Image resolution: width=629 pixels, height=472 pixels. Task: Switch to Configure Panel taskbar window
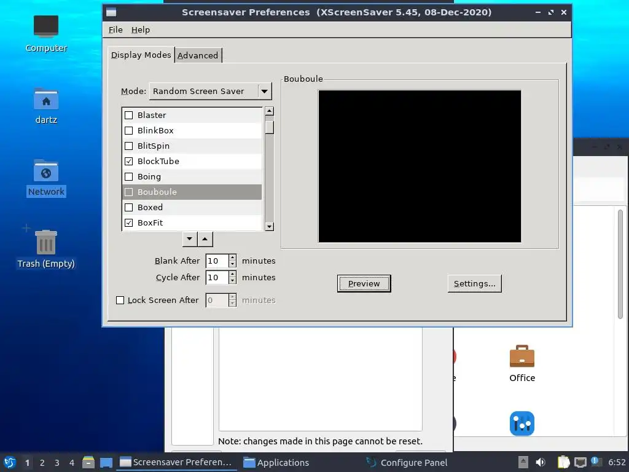[x=407, y=462]
